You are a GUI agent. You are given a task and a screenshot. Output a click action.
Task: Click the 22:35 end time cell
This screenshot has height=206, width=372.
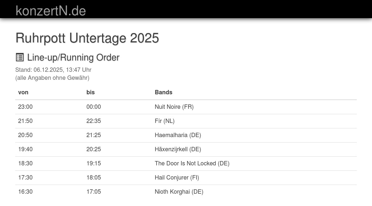[x=94, y=121]
